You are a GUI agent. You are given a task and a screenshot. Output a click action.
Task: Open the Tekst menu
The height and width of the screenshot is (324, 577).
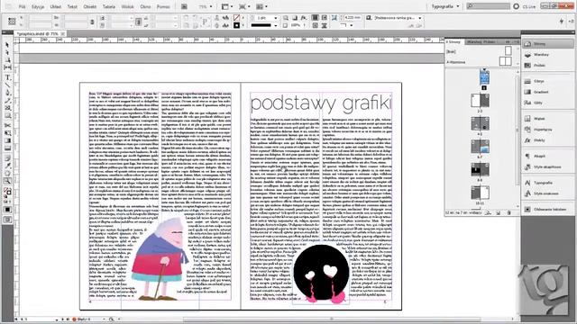click(x=72, y=6)
